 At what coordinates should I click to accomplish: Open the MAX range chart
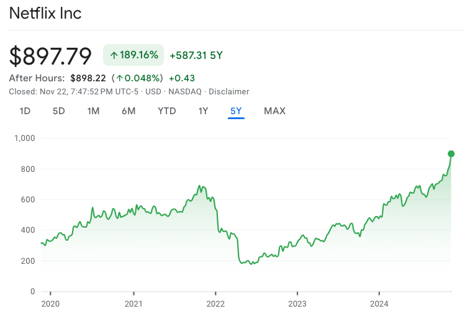pos(275,111)
